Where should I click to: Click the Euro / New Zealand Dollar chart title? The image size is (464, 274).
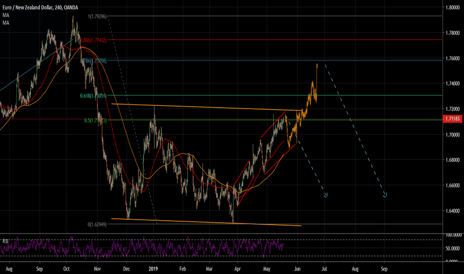pyautogui.click(x=40, y=7)
